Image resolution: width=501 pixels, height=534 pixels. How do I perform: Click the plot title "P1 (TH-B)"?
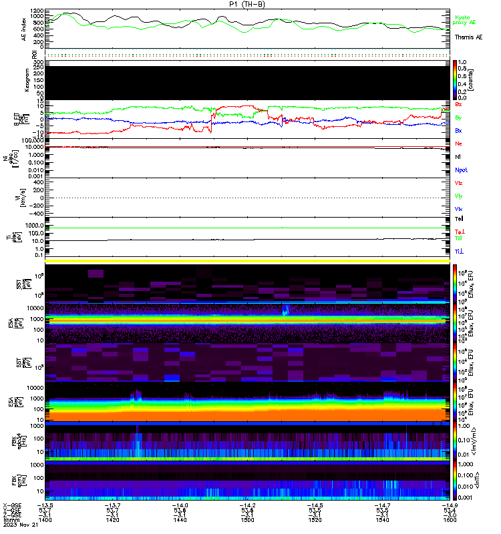247,4
